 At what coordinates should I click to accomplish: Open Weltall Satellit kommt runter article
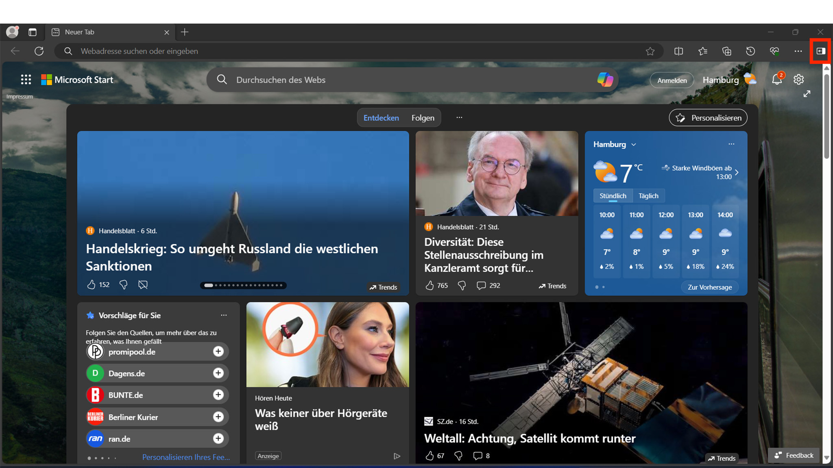pos(530,438)
